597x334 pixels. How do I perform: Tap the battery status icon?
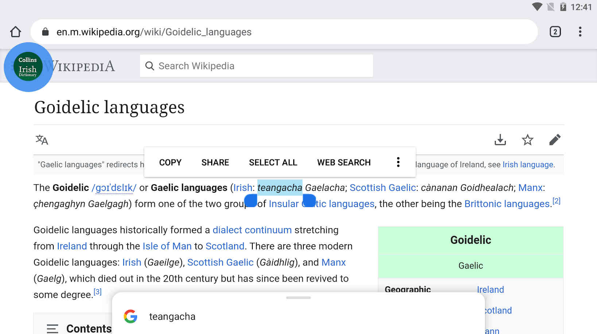pyautogui.click(x=563, y=7)
